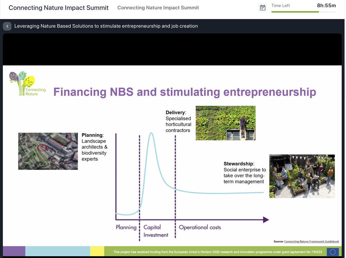Click the 8h:55m time remaining label
This screenshot has height=258, width=346.
[x=326, y=5]
